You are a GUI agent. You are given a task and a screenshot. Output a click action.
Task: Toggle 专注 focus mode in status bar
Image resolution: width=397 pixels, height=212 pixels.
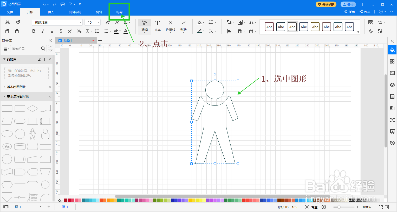click(x=311, y=207)
